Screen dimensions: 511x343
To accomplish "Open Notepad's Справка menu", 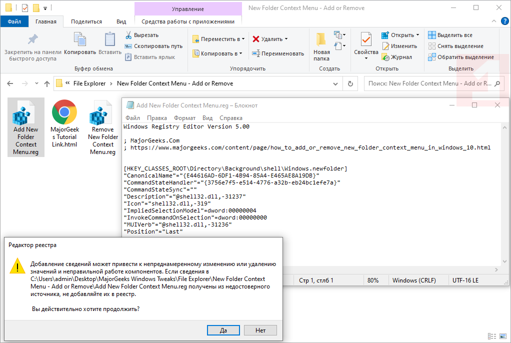I will coord(230,118).
